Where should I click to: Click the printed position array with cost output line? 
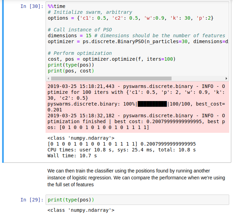tap(122, 144)
